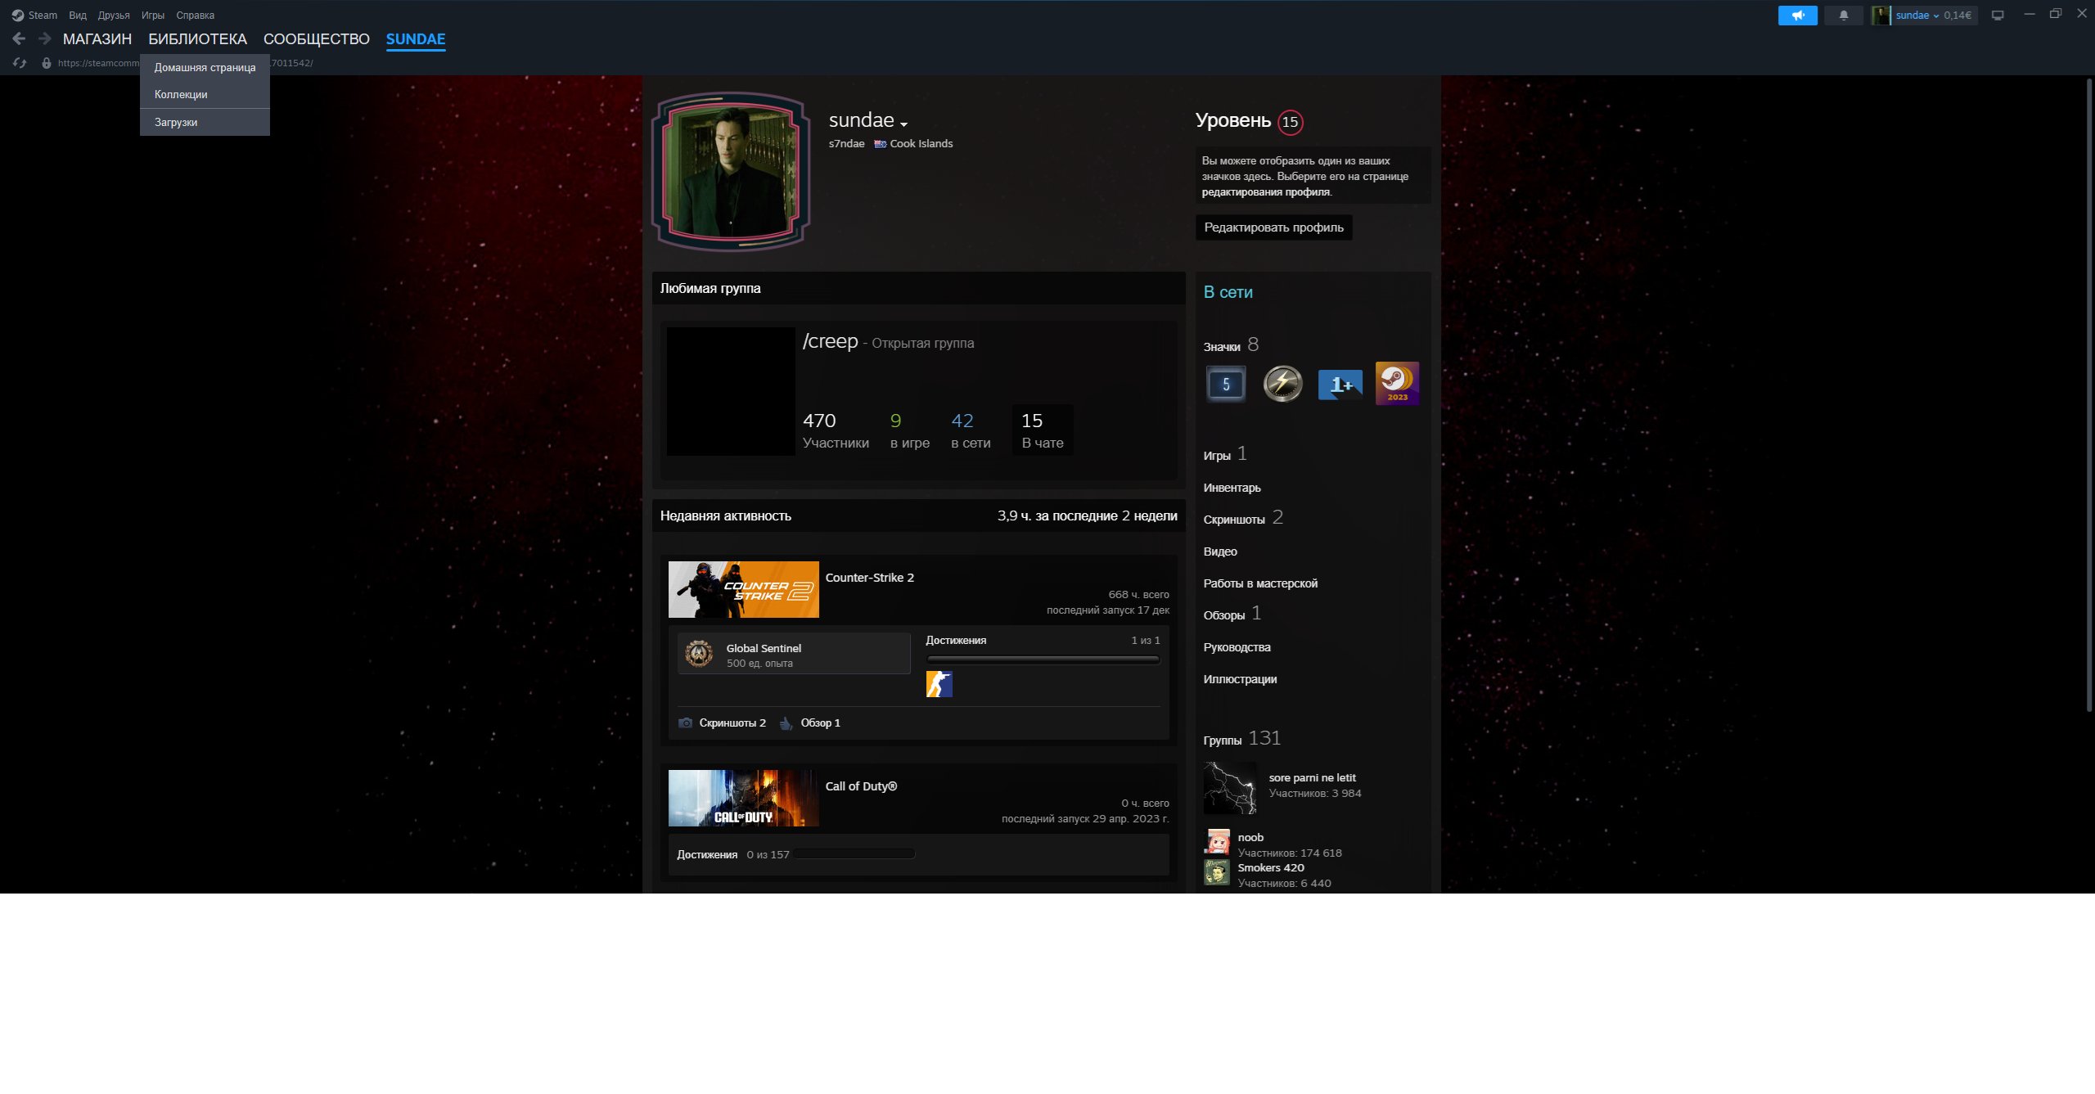Image resolution: width=2095 pixels, height=1094 pixels.
Task: Open announcements via the blue megaphone icon
Action: [1797, 15]
